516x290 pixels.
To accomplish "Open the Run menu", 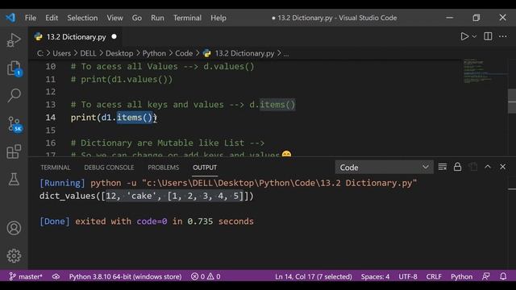I will pos(157,18).
